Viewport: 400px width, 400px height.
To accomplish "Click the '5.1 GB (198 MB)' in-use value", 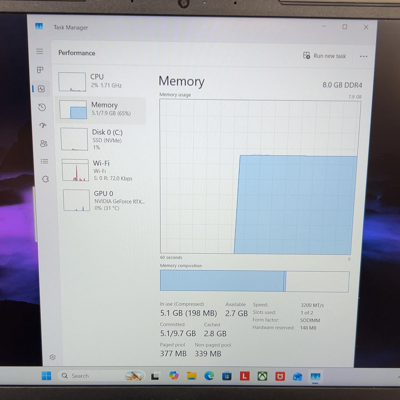I will 188,313.
